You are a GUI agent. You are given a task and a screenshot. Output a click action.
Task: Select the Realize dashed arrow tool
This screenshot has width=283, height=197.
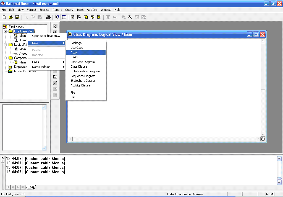coord(55,95)
